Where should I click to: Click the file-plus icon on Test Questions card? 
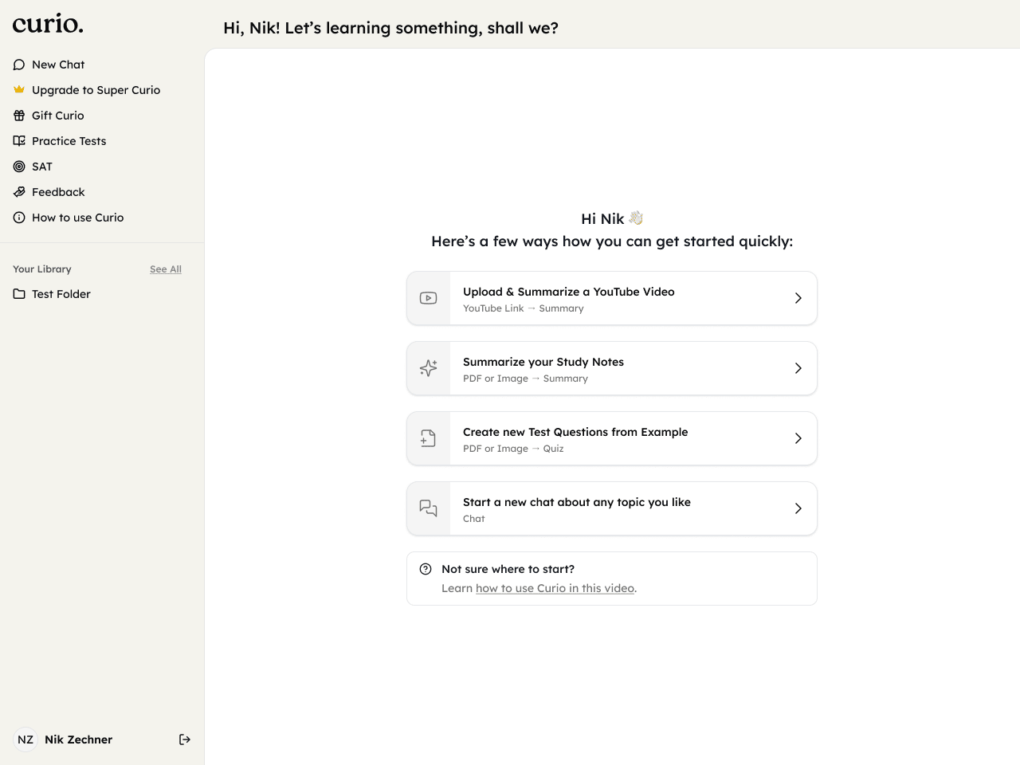point(429,438)
